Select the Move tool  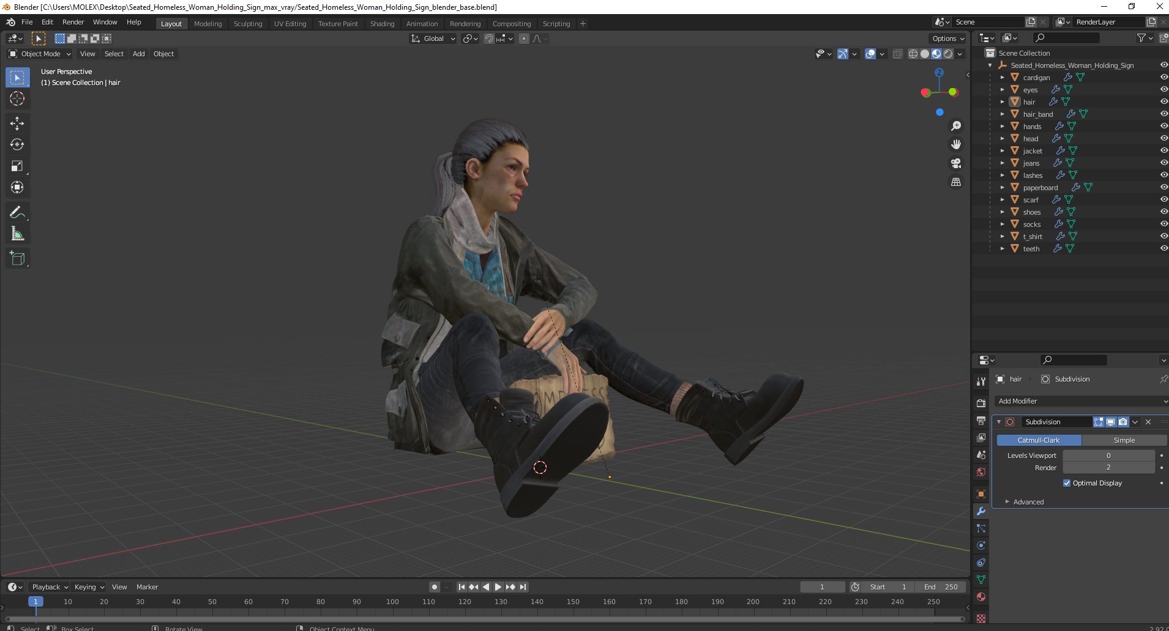[17, 124]
